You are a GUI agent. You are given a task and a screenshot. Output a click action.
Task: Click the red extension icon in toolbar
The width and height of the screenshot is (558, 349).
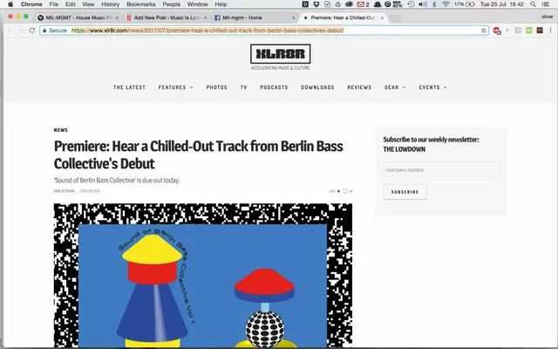click(497, 31)
